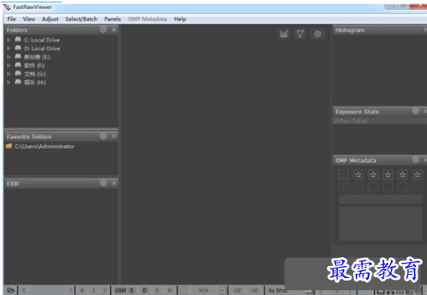Click the sort chart icon in viewer

284,34
